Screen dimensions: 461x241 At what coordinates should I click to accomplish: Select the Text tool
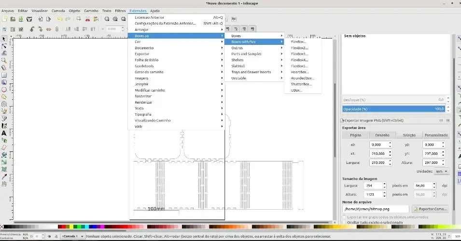pos(4,133)
